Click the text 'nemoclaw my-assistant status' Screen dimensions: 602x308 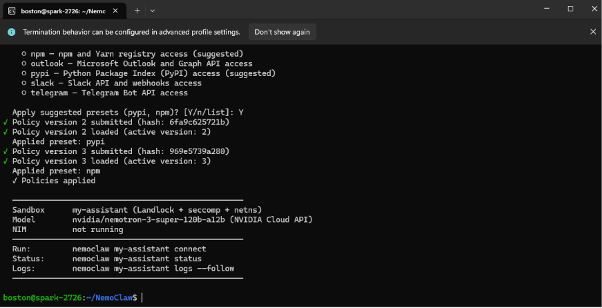click(x=137, y=259)
